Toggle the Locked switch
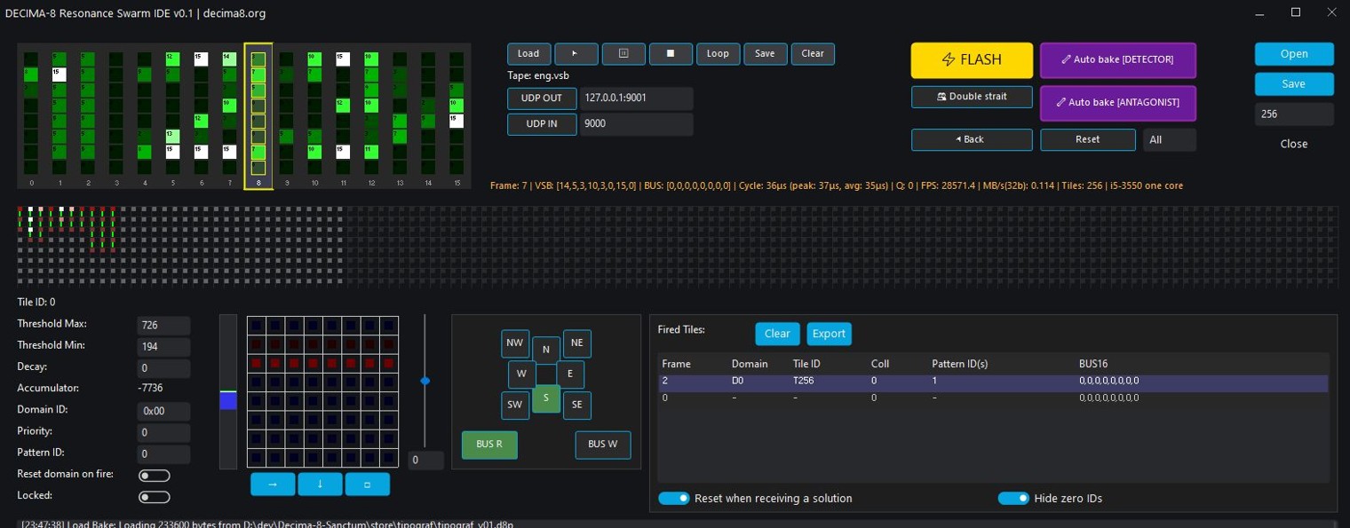Viewport: 1350px width, 528px height. coord(155,497)
